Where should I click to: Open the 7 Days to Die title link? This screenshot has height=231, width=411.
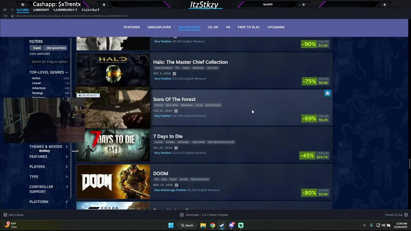coord(168,136)
